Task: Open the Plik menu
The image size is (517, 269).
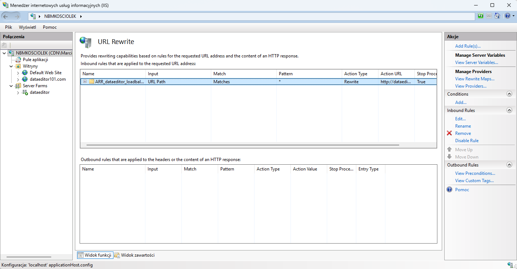Action: pyautogui.click(x=8, y=27)
